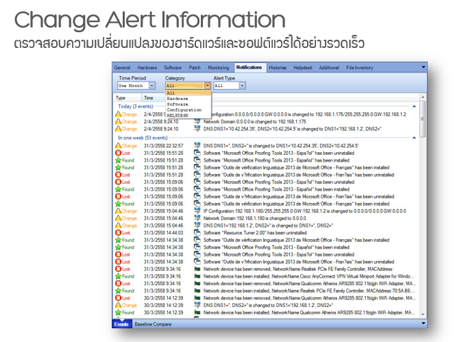Click the network card icon for Realtek removed event
Screen dimensions: 462x342
(x=197, y=269)
